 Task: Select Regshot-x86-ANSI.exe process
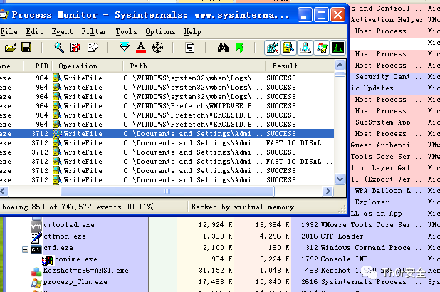click(x=86, y=271)
